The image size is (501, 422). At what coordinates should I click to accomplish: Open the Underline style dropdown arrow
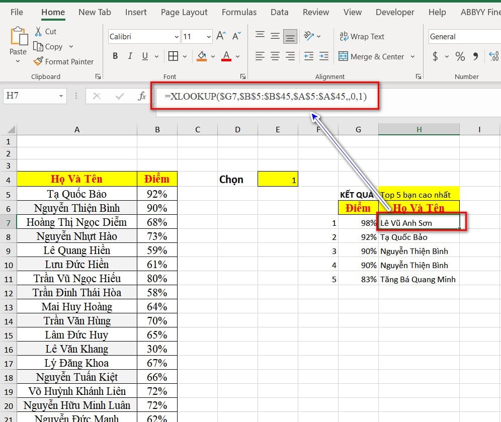tap(156, 56)
